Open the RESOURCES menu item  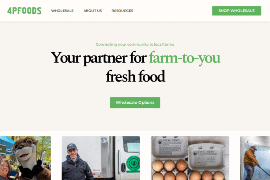click(122, 11)
